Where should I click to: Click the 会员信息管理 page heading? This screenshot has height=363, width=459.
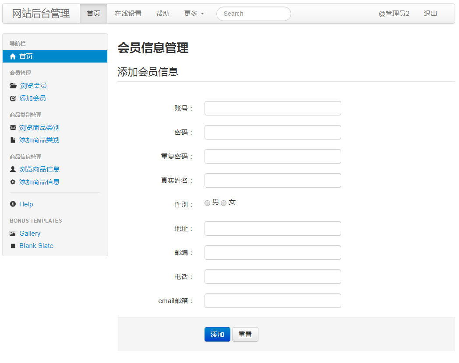click(153, 48)
